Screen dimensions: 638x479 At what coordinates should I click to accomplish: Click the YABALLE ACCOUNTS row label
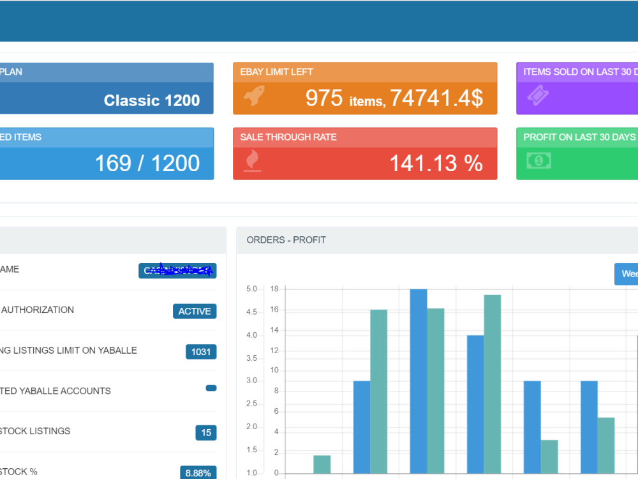[56, 391]
